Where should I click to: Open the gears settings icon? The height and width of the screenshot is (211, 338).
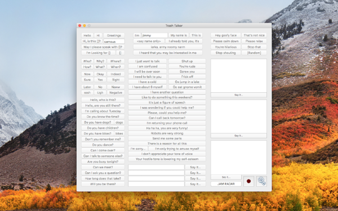click(262, 181)
